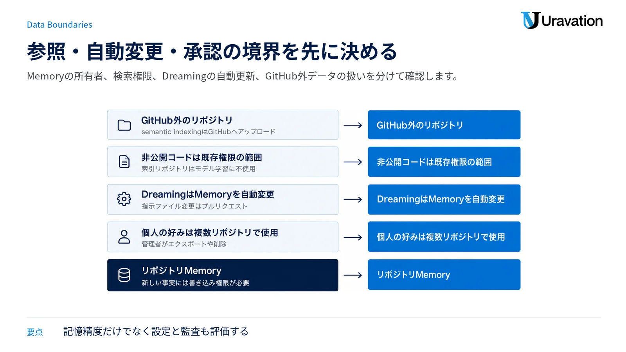The height and width of the screenshot is (352, 626).
Task: Click the database icon beside リポジトリMemory
Action: pos(124,275)
